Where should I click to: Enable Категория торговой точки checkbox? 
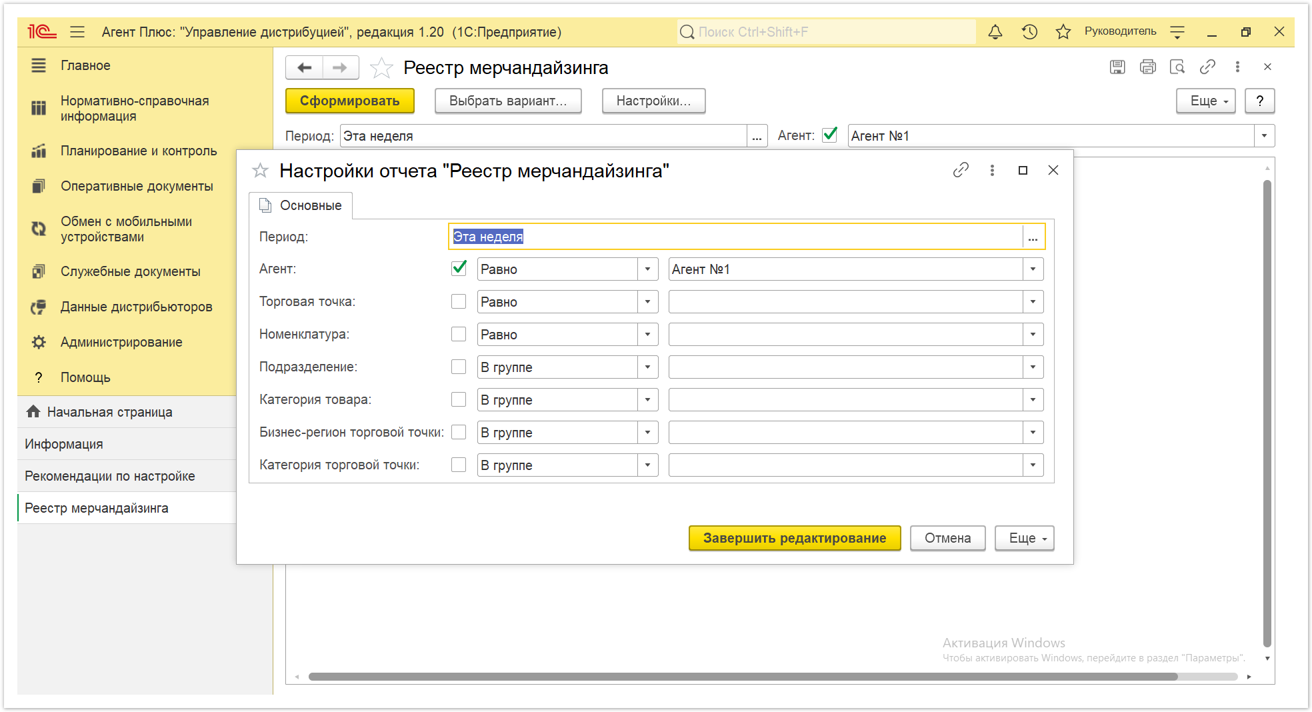(x=459, y=465)
